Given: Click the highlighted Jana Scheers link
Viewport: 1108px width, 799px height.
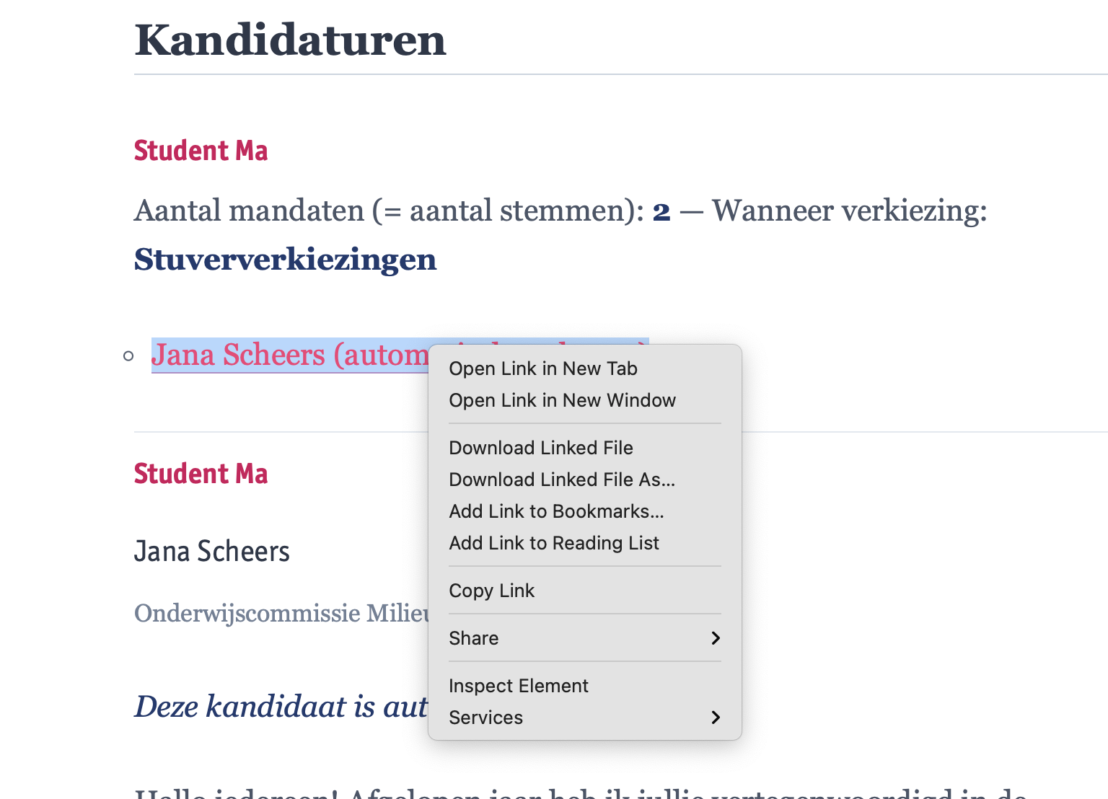Looking at the screenshot, I should (x=289, y=356).
